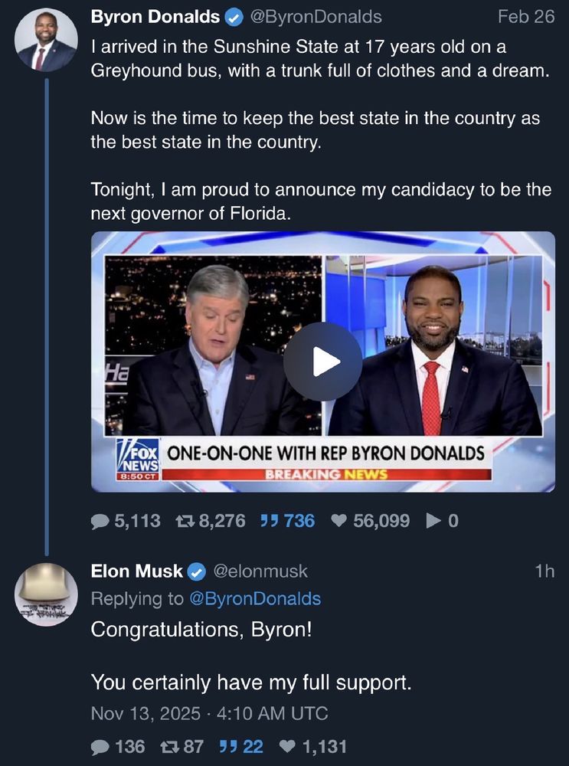
Task: Open Elon Musk's profile avatar
Action: [x=46, y=595]
